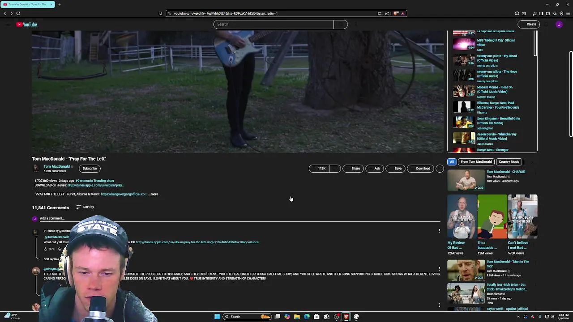Open the Brave wallet icon
Viewport: 573px width, 322px height.
[548, 13]
